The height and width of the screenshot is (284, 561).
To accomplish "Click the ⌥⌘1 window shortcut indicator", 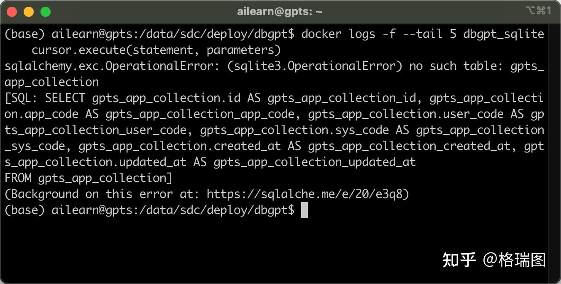I will tap(538, 11).
